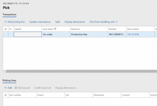Open Display dimensions in Transactions toolbar
157x106 pixels.
[x=75, y=22]
